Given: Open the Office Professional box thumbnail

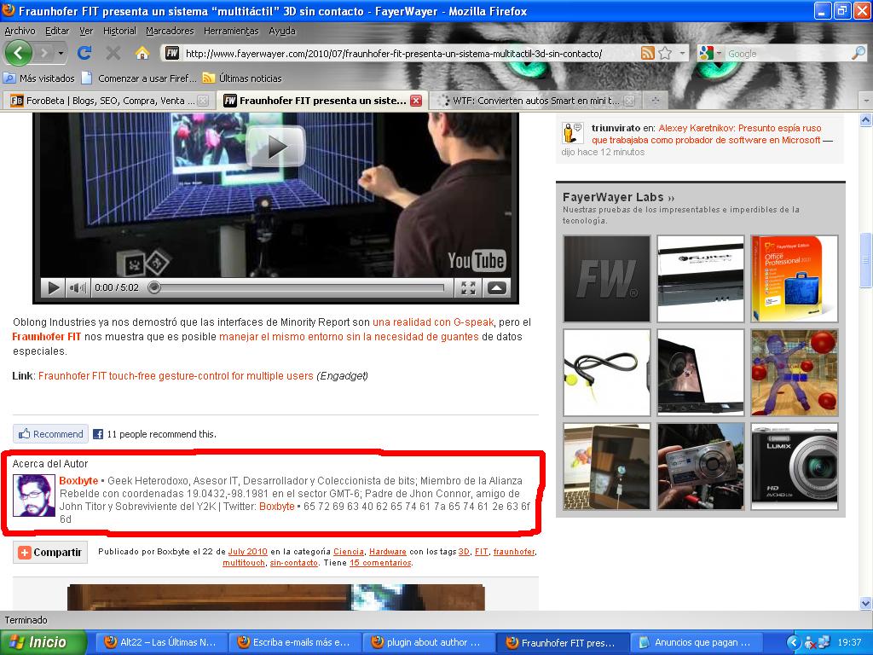Looking at the screenshot, I should coord(795,279).
